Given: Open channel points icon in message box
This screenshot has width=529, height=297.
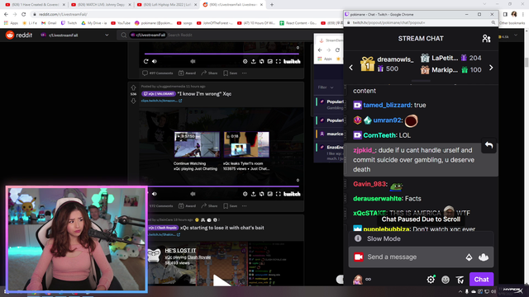Looking at the screenshot, I should coord(483,257).
